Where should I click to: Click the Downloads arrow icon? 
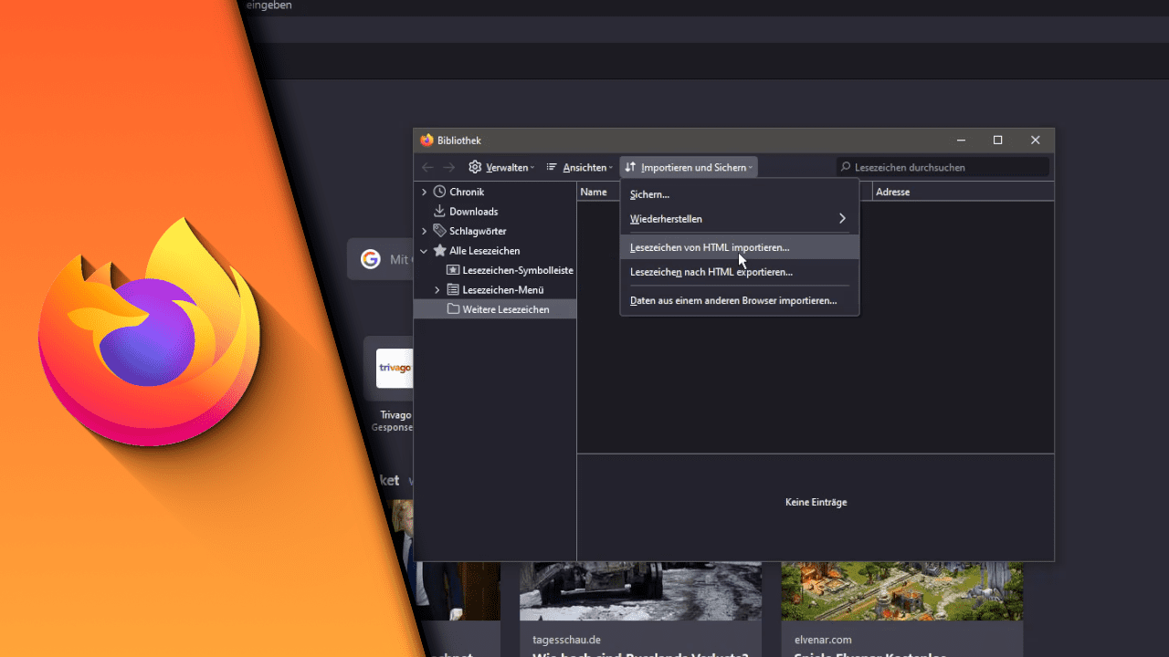point(440,212)
